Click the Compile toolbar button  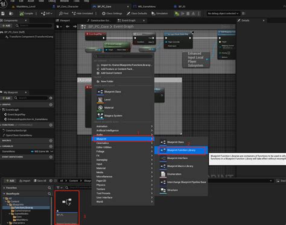click(27, 13)
